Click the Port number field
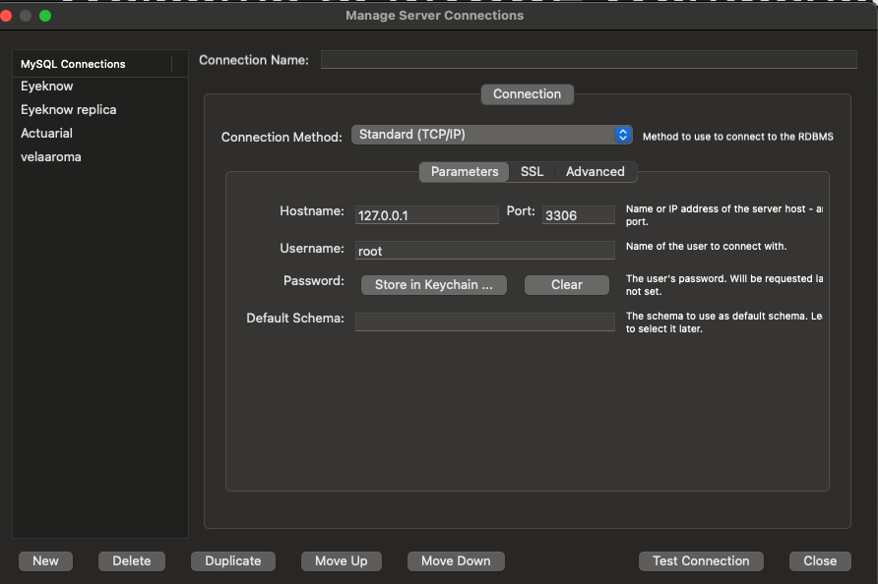This screenshot has height=584, width=878. (578, 214)
